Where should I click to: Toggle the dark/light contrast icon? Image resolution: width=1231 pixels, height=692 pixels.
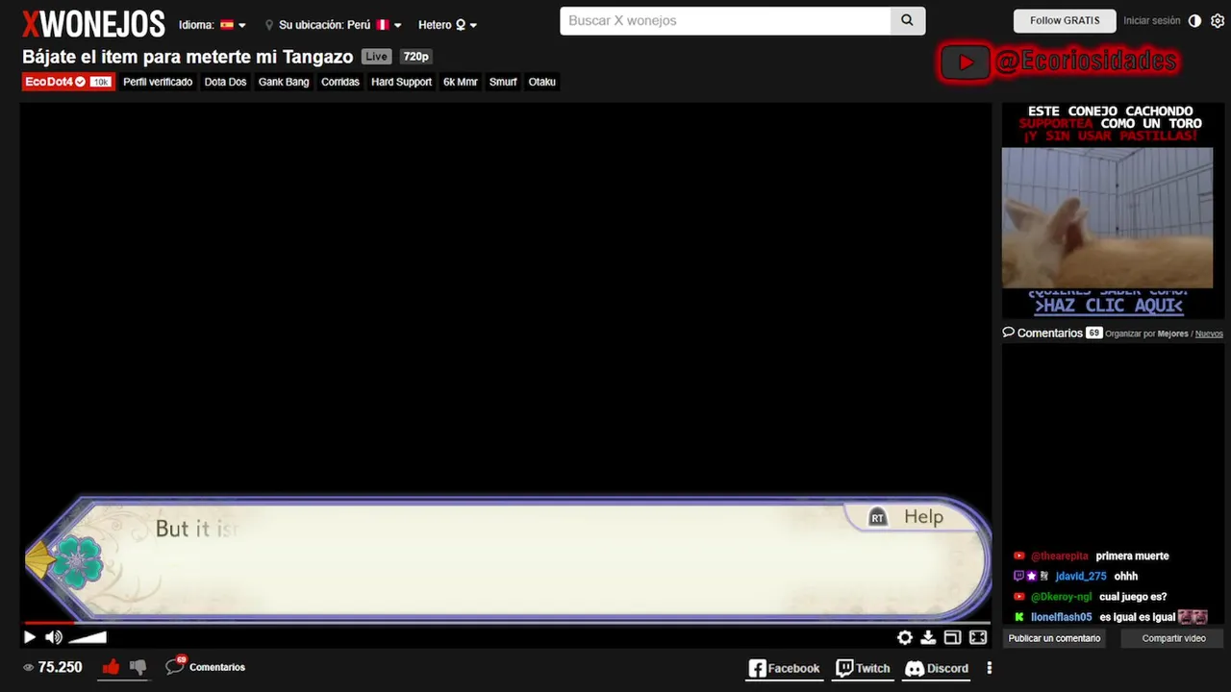click(1194, 20)
